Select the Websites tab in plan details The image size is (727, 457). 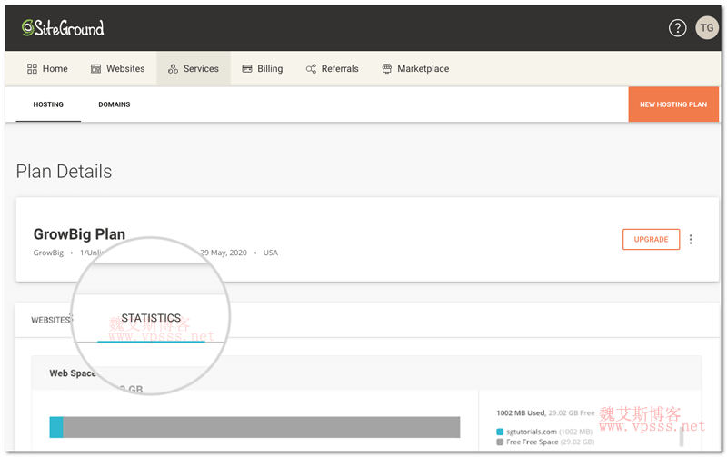click(51, 320)
